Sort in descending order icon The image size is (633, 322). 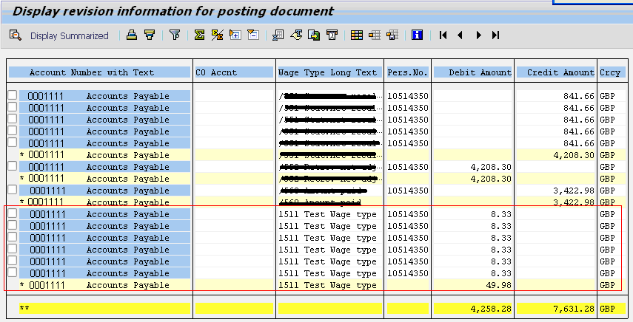click(149, 35)
